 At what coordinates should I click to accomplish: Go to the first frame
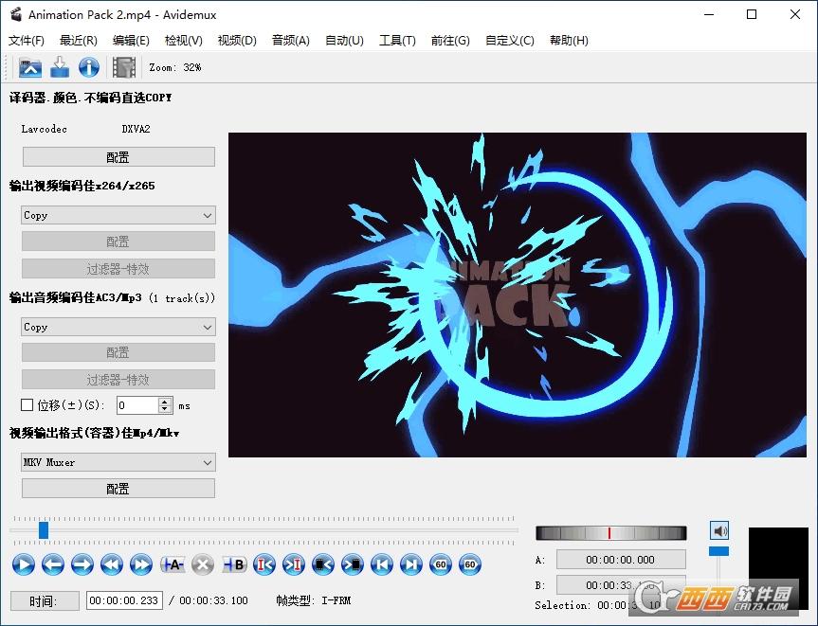382,564
